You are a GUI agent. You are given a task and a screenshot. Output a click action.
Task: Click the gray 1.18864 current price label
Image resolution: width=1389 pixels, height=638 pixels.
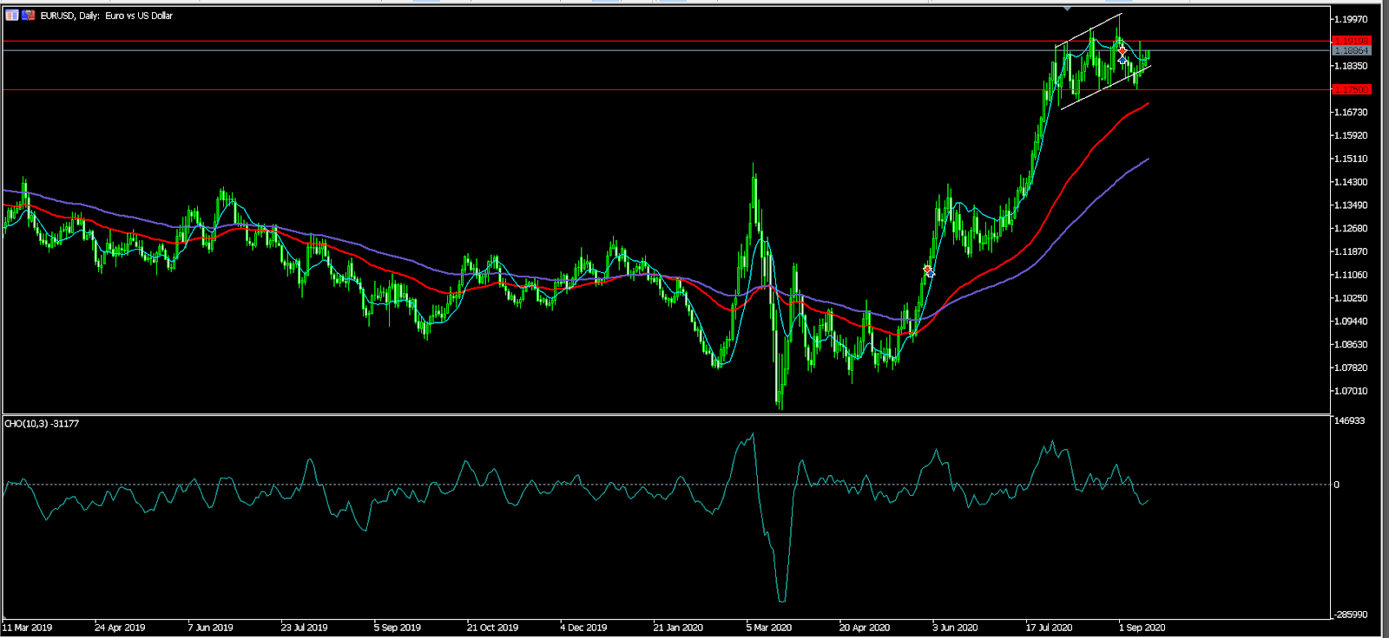click(1351, 51)
